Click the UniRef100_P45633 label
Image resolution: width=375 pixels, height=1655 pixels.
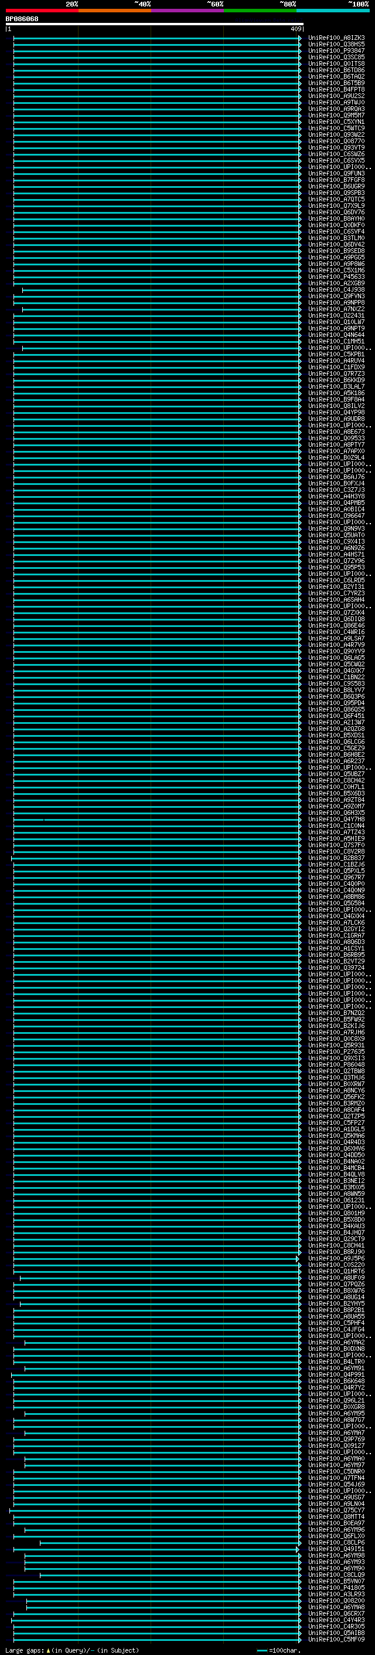[x=336, y=277]
